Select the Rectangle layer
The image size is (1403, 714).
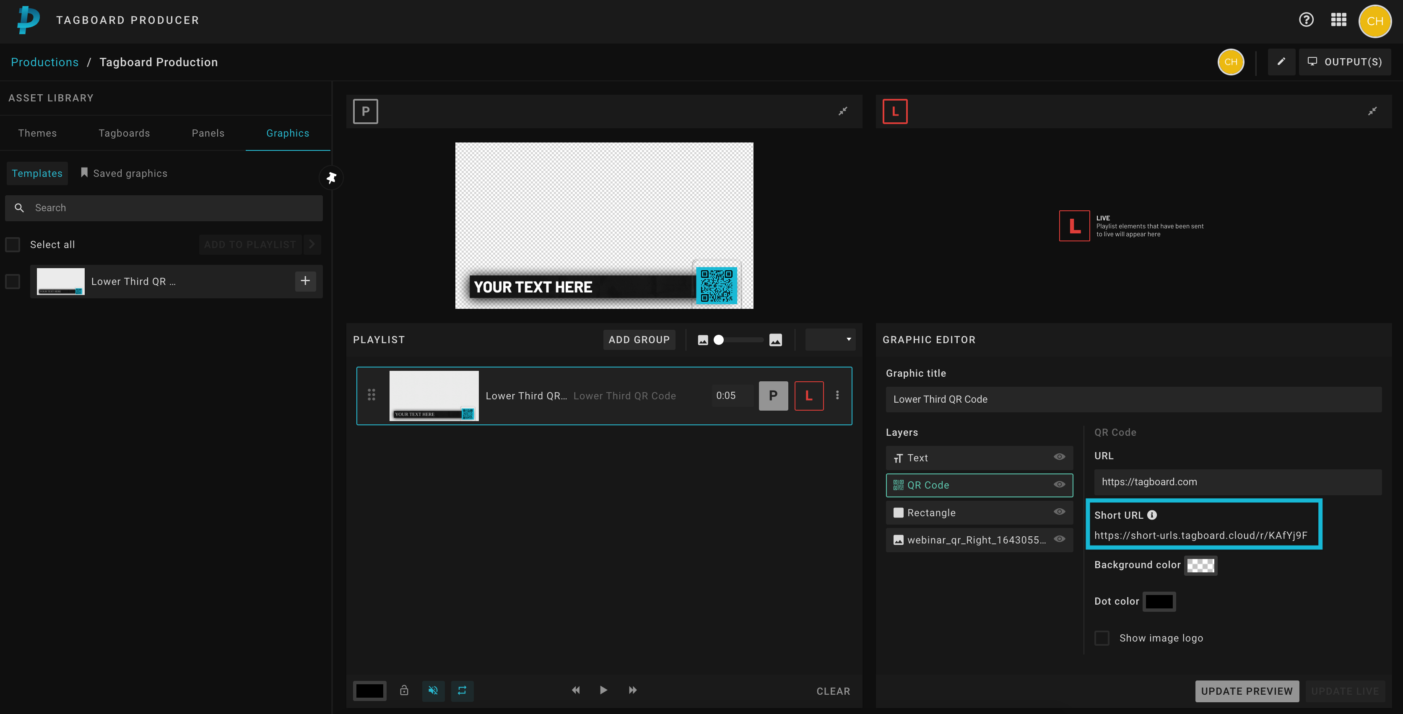[x=979, y=512]
